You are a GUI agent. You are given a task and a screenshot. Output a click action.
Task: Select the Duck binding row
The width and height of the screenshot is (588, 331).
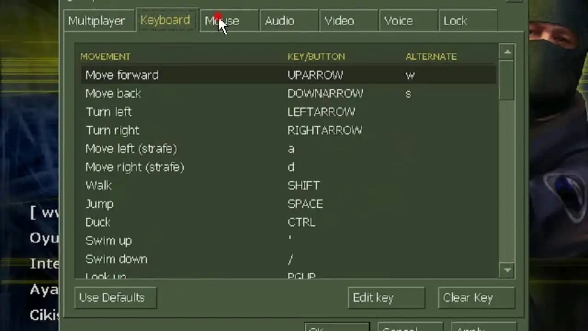point(288,222)
